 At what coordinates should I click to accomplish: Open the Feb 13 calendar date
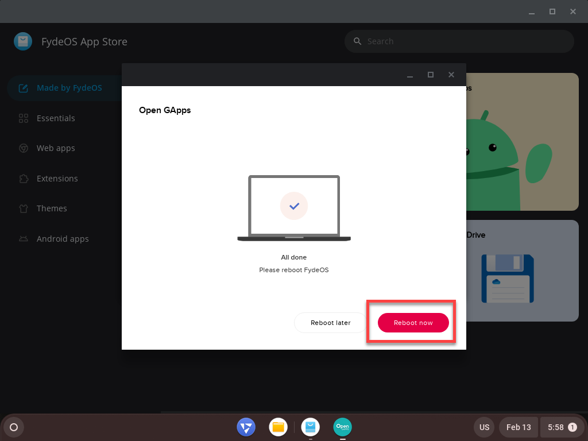click(x=519, y=427)
